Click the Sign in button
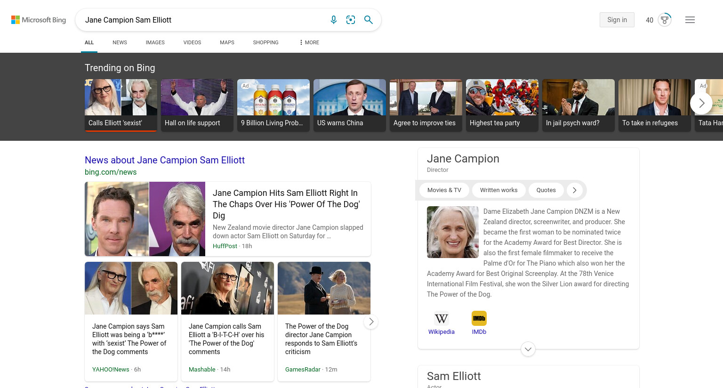This screenshot has height=388, width=723. click(617, 20)
